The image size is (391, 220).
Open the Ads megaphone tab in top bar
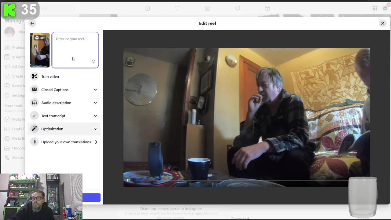coord(237,8)
